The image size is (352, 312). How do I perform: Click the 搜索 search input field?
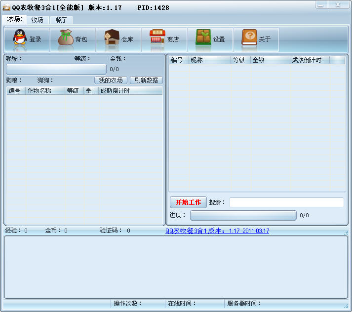click(x=286, y=202)
